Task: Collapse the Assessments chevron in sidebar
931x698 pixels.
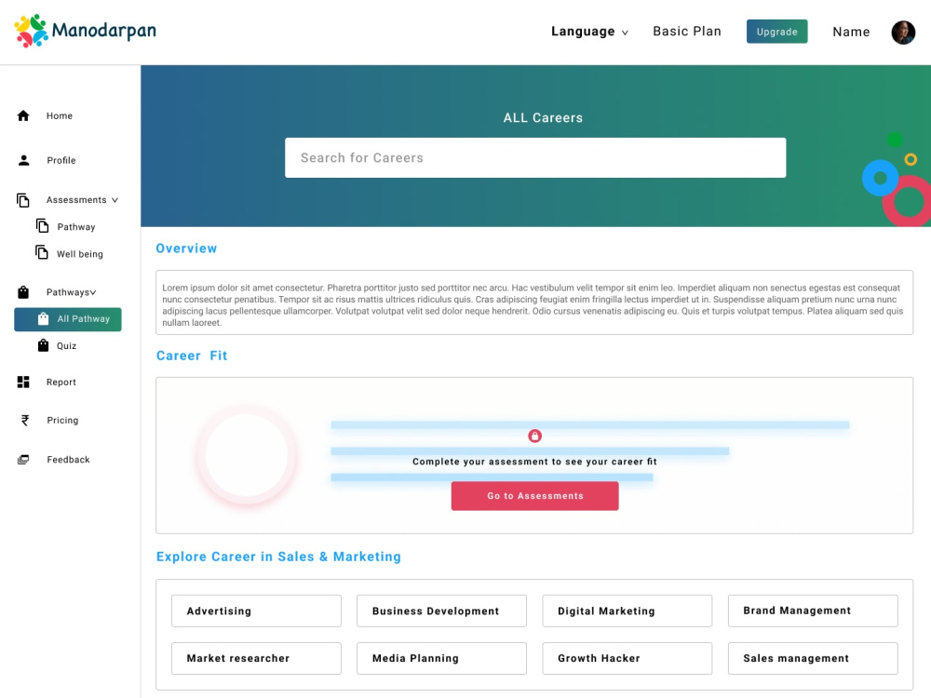Action: [x=115, y=201]
